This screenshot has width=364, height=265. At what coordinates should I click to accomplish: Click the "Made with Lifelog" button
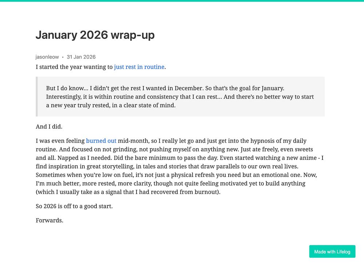[x=332, y=252]
